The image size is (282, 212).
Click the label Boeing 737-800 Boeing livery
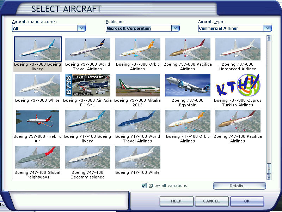click(x=38, y=66)
